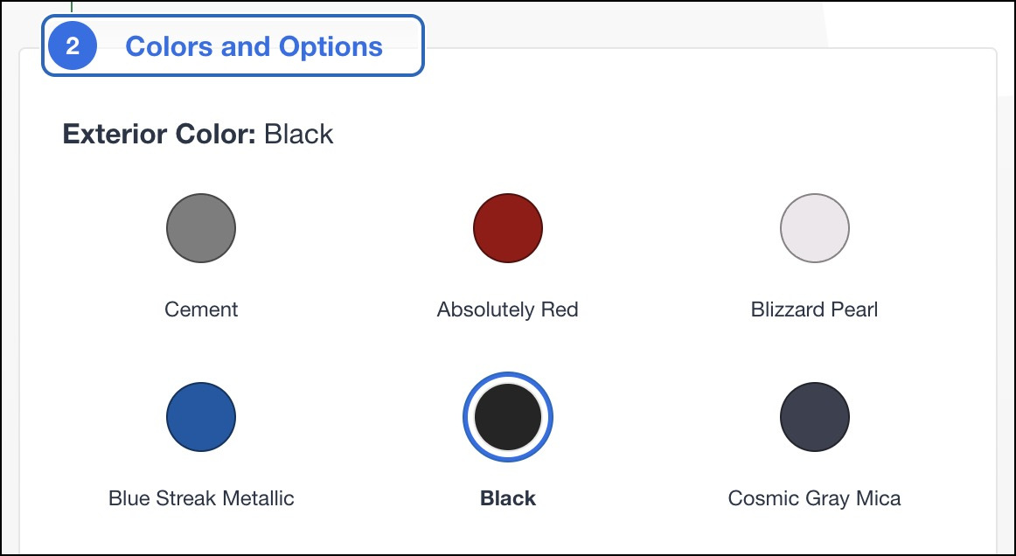Screen dimensions: 1016x556
Task: Click the step 2 number badge
Action: coord(73,46)
